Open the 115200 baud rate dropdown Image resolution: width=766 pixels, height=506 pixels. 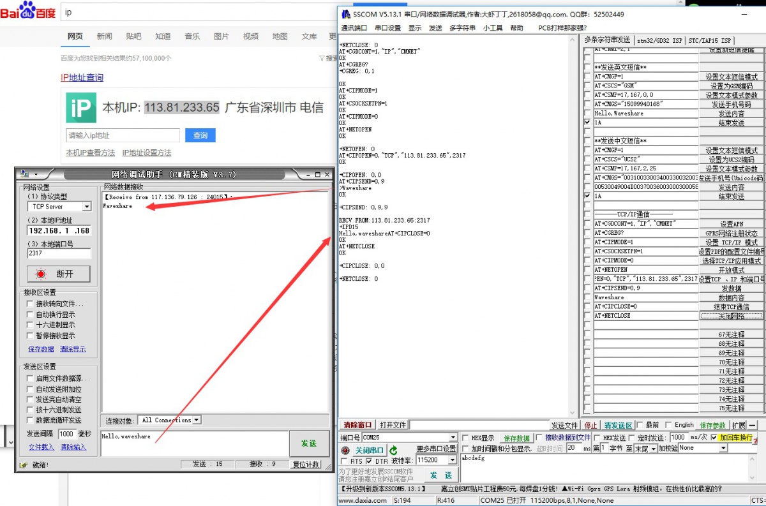(x=454, y=460)
